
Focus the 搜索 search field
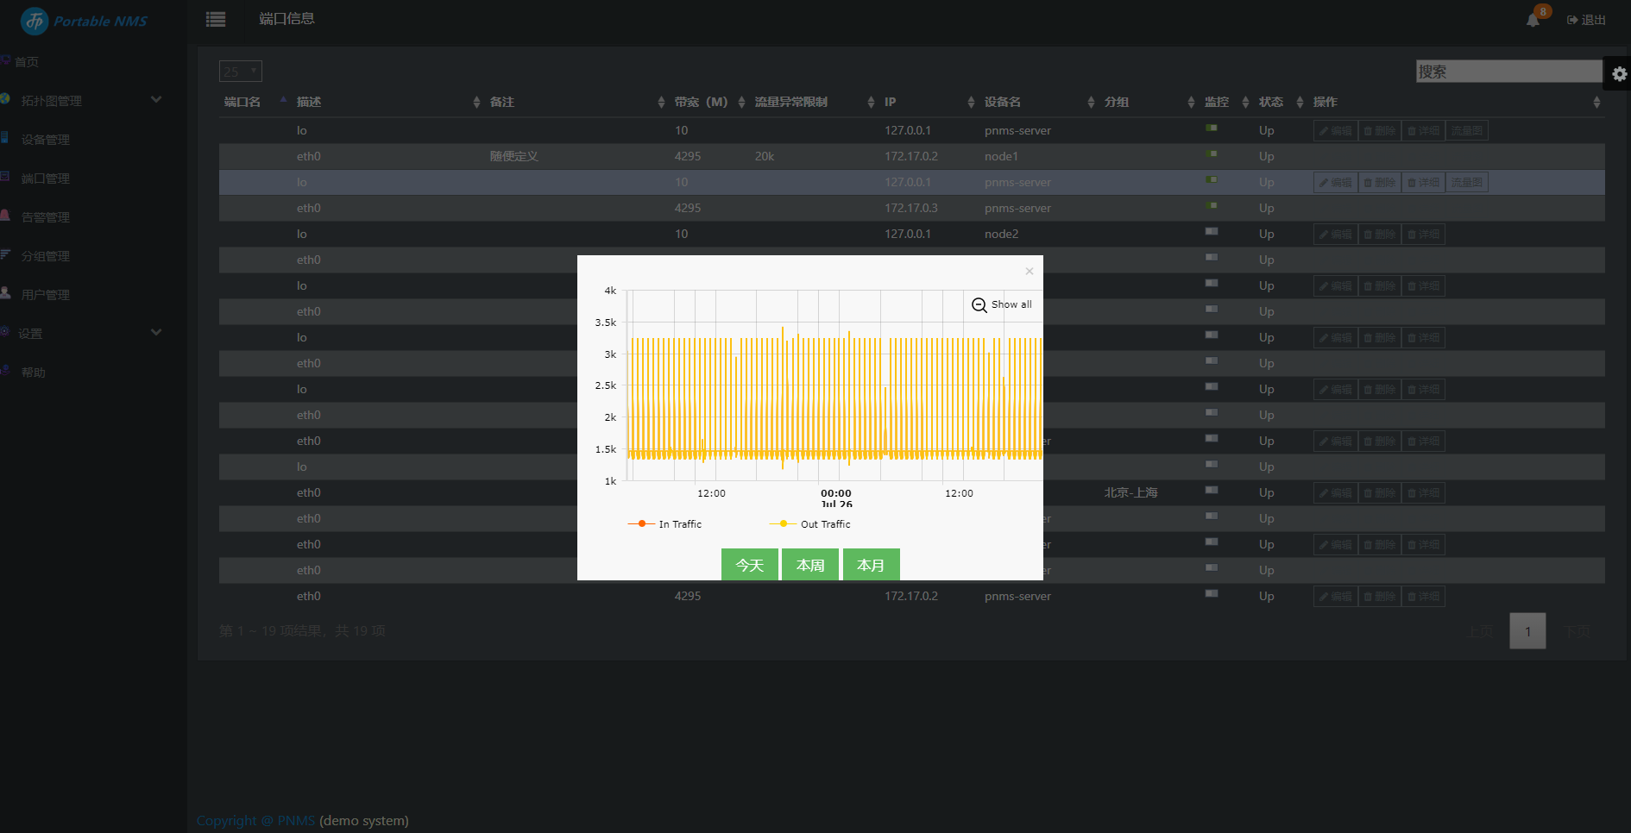1508,72
